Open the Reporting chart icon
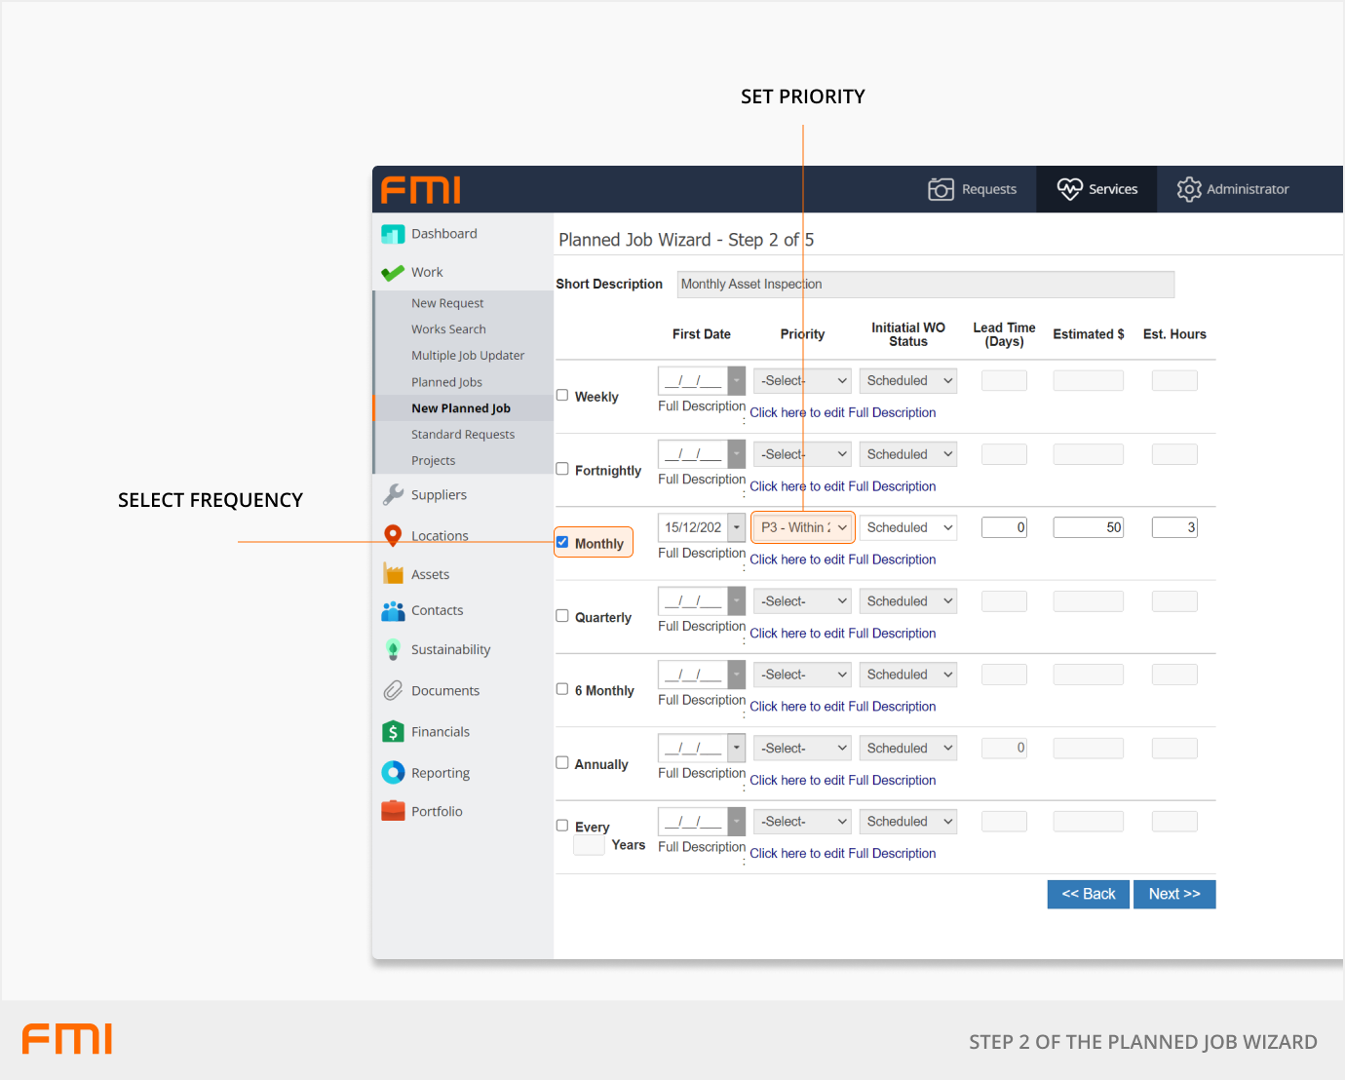Screen dimensions: 1345x1080 [x=393, y=773]
